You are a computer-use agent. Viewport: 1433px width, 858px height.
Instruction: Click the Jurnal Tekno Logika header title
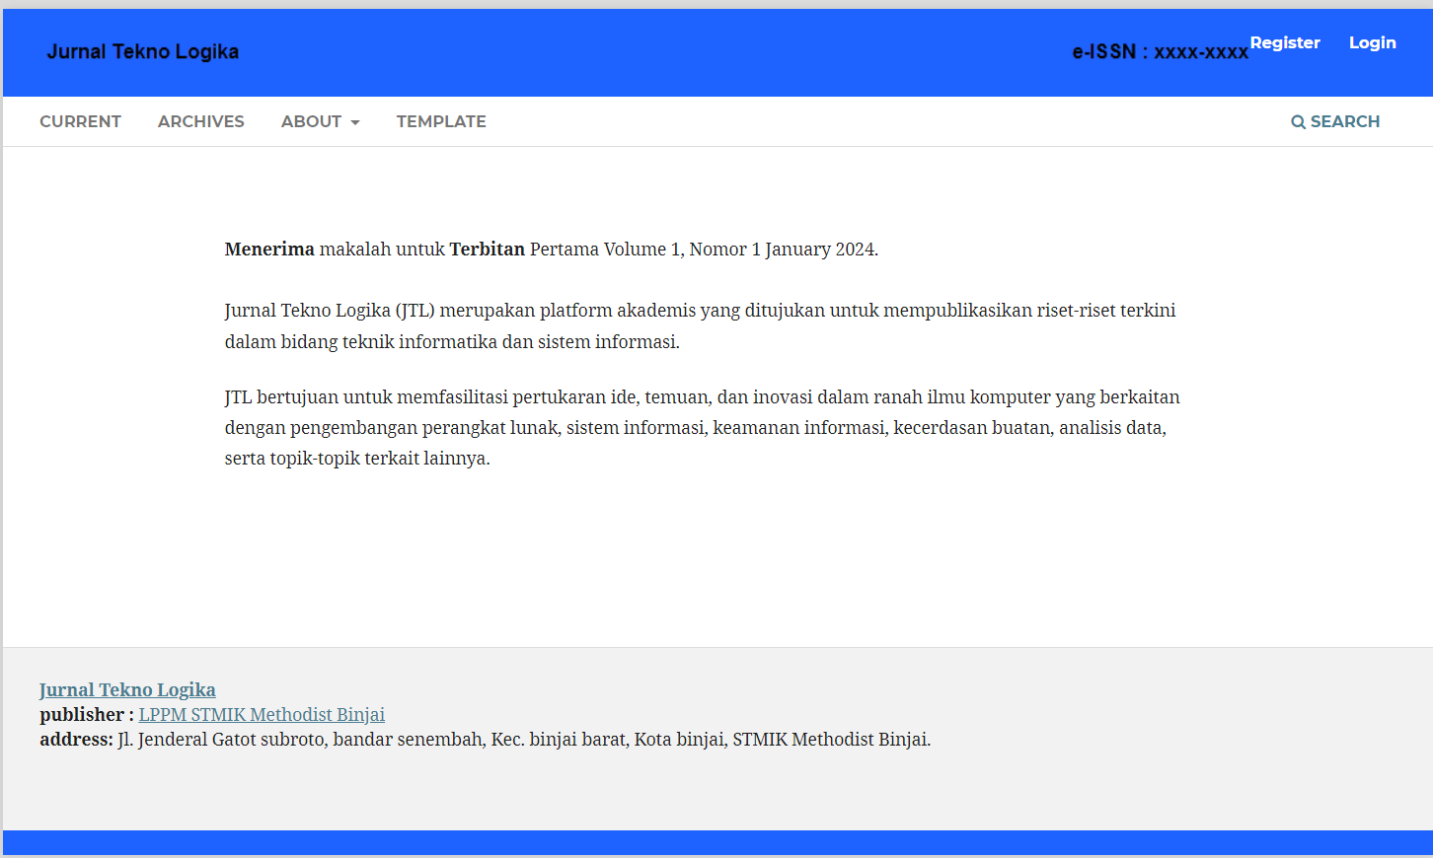143,51
